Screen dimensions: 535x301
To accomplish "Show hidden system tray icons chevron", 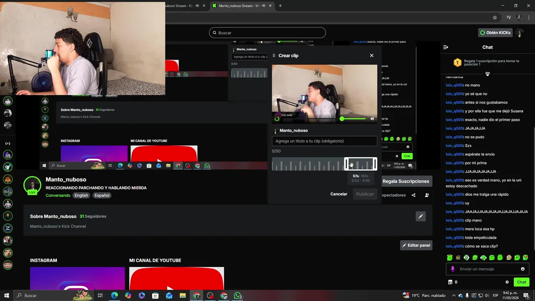I will pos(453,296).
